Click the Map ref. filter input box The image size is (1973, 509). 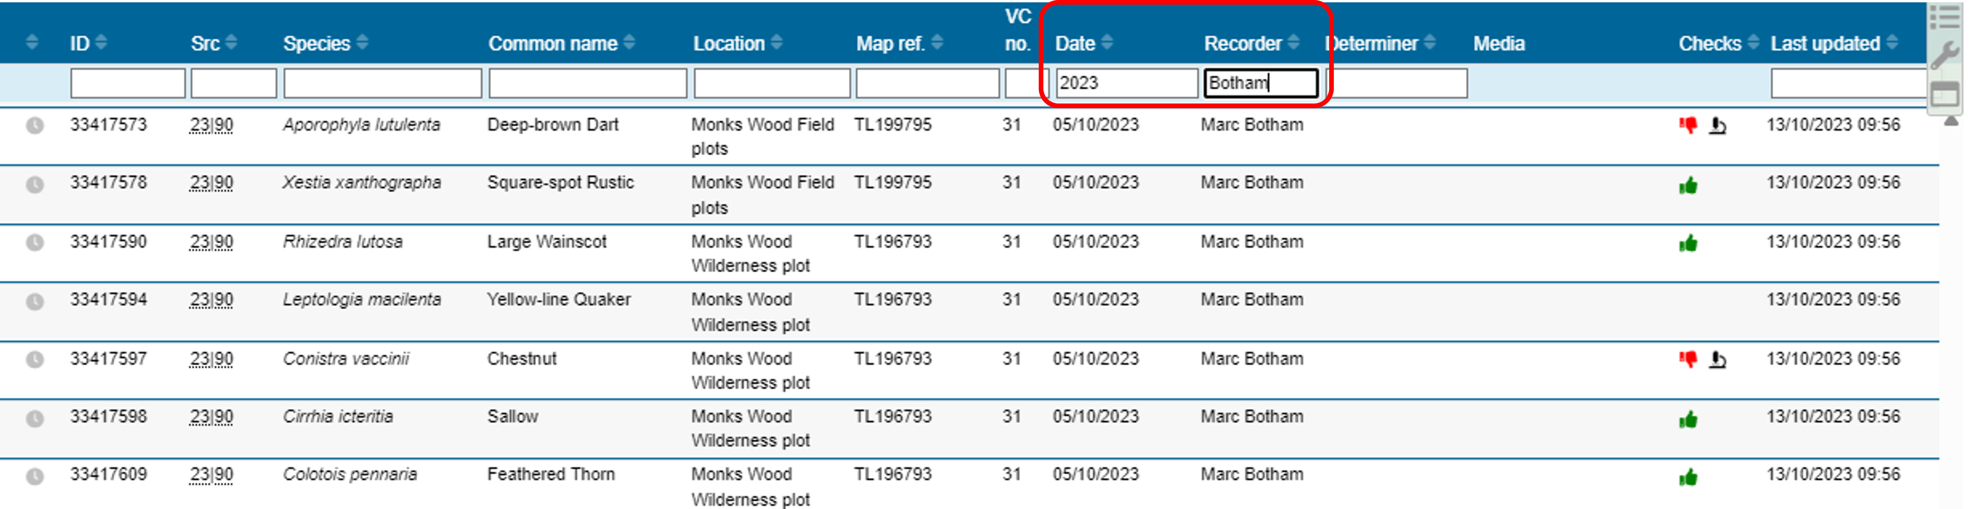click(x=928, y=83)
